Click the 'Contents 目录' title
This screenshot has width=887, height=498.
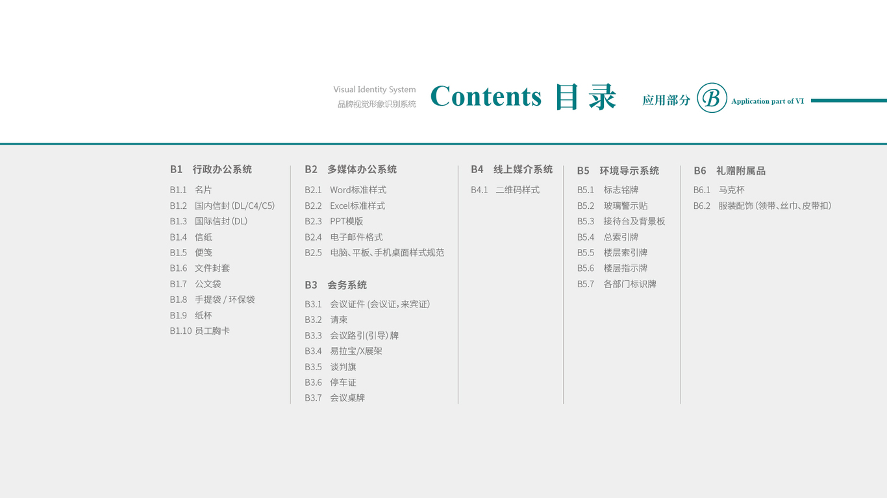tap(523, 97)
